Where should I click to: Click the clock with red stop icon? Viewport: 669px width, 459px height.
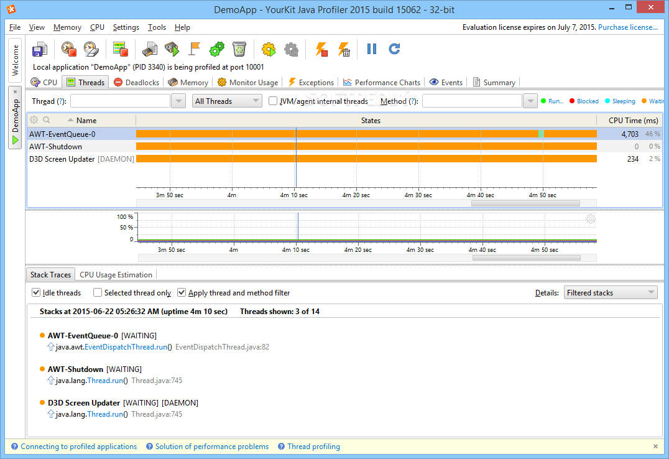click(x=68, y=49)
